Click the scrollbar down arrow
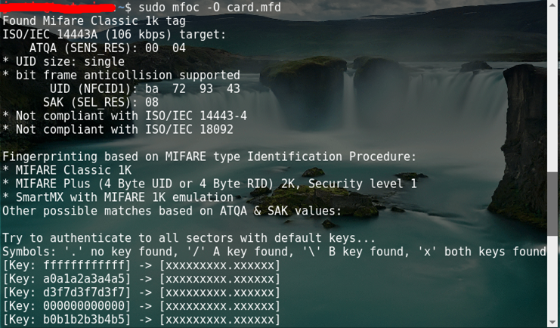560x328 pixels. point(554,322)
